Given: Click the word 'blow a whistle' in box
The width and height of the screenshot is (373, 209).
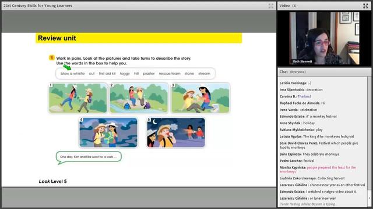Looking at the screenshot, I should click(x=72, y=74).
